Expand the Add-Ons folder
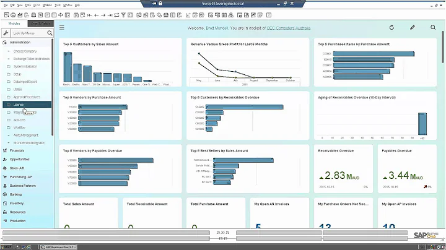This screenshot has height=250, width=446. (19, 120)
